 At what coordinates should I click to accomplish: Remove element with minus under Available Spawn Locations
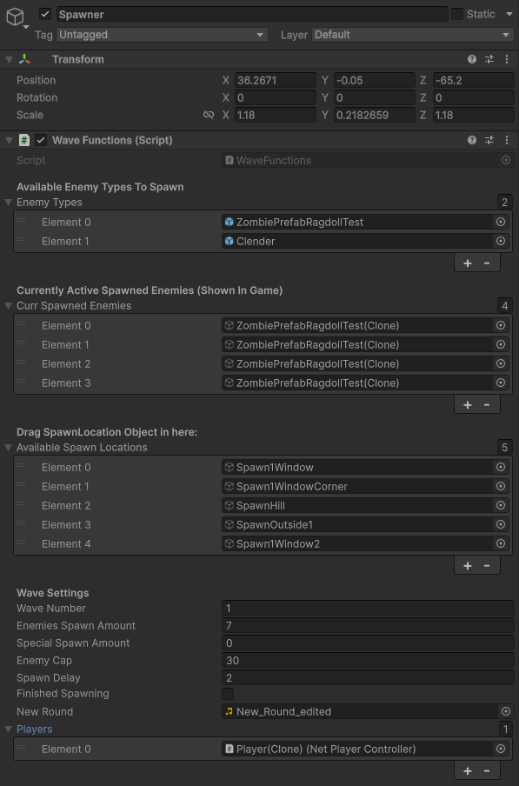pyautogui.click(x=487, y=565)
